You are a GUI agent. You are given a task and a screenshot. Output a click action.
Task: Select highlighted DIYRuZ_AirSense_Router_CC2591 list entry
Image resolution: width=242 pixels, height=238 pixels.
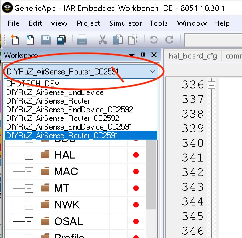81,136
